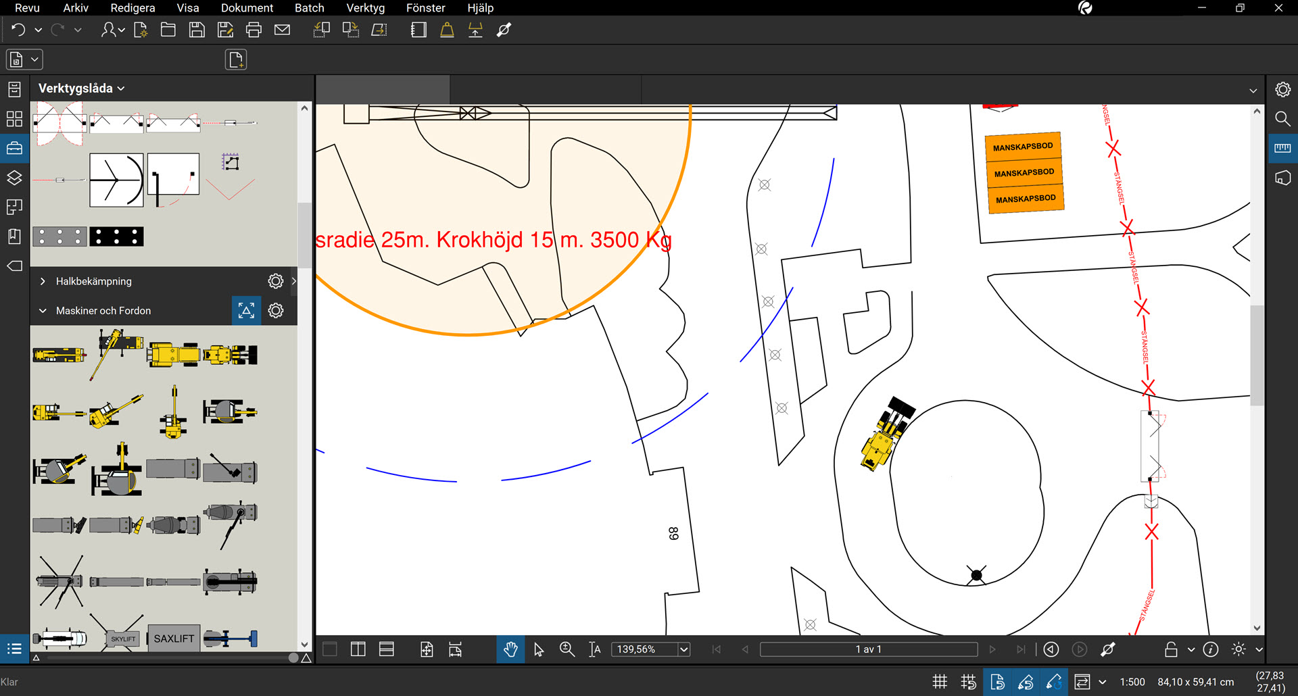Select the SAXLIFT symbol thumbnail
The image size is (1298, 696).
pos(173,637)
